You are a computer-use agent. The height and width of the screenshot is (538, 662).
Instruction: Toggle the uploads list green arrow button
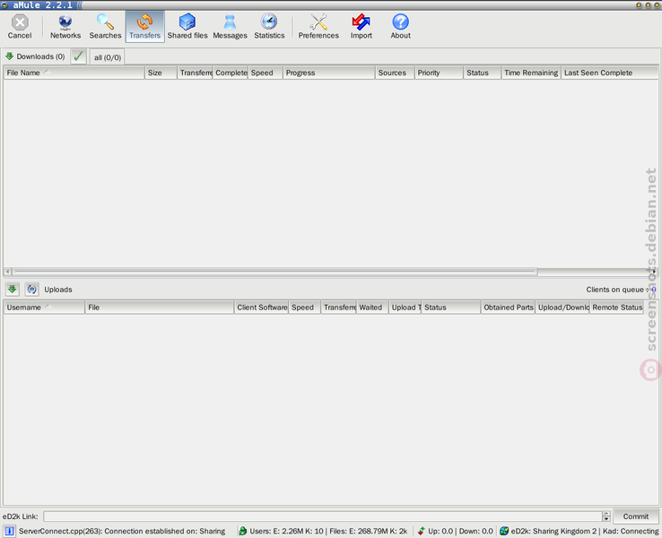[13, 289]
